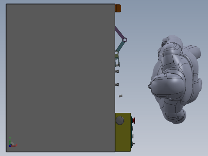
Task: Select the olive-green clevis bracket
Action: coord(117,56)
